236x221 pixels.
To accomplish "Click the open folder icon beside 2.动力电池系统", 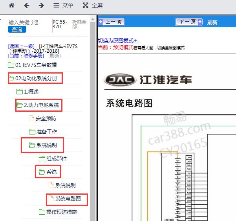I will [19, 105].
